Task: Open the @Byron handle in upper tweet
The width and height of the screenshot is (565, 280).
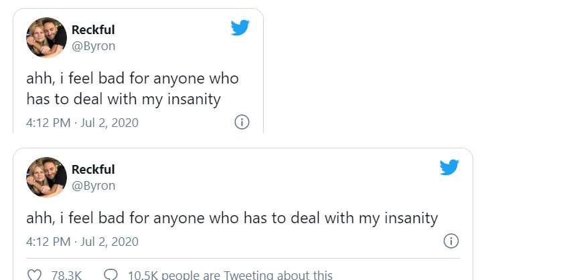Action: click(x=93, y=46)
